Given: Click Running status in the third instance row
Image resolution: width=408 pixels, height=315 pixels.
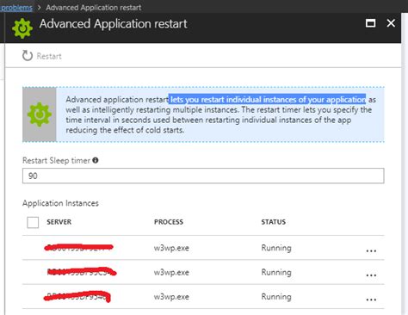Looking at the screenshot, I should coord(276,297).
